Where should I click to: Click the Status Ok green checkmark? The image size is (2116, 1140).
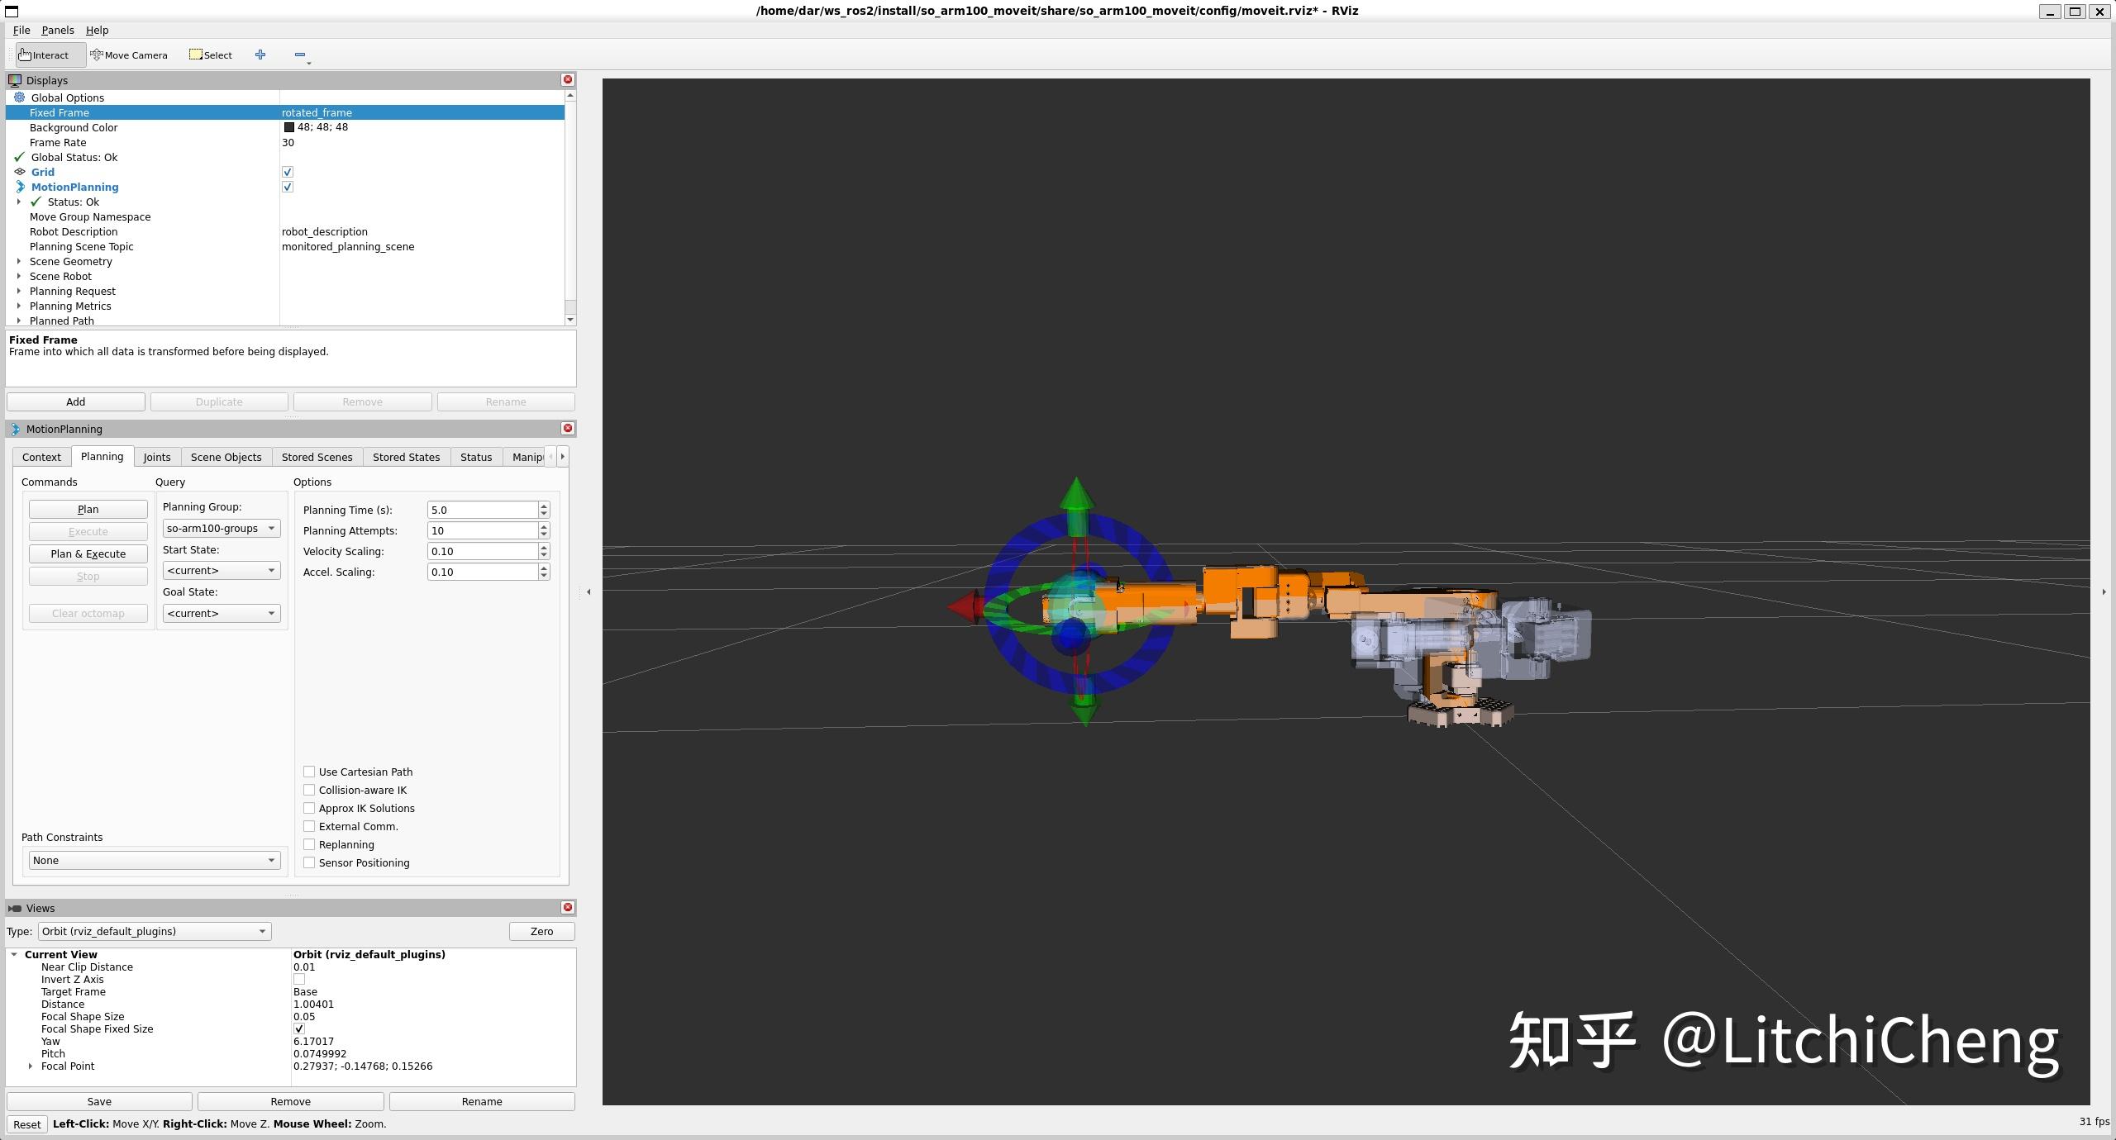click(x=36, y=202)
